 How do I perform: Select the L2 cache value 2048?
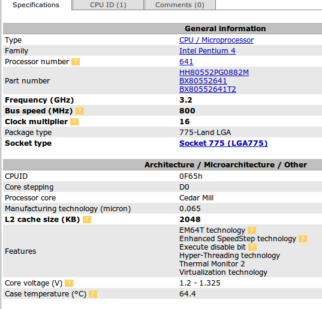click(x=189, y=220)
